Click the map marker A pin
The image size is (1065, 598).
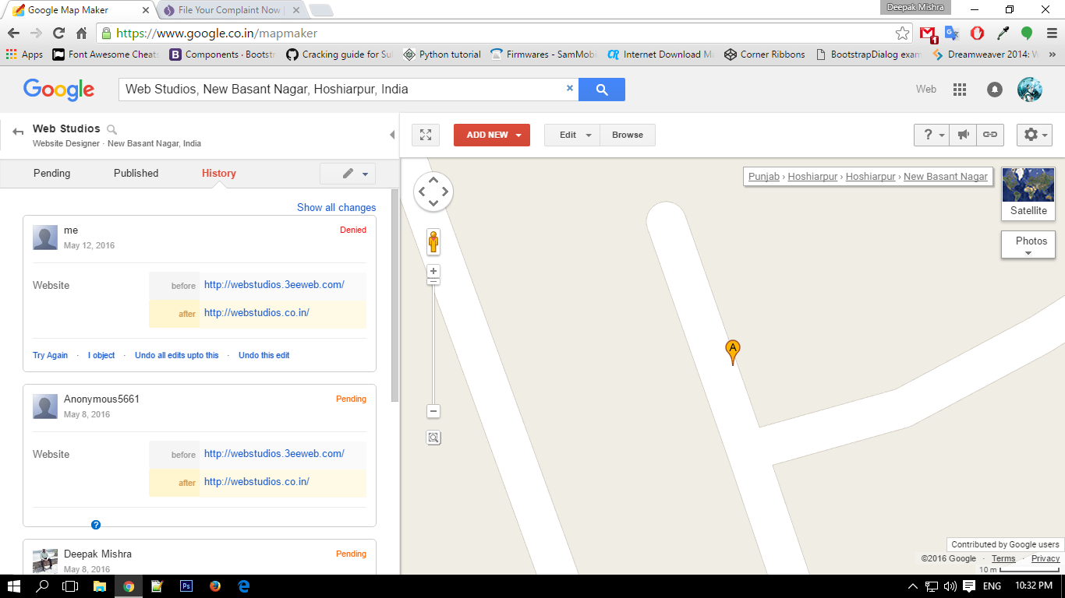732,351
